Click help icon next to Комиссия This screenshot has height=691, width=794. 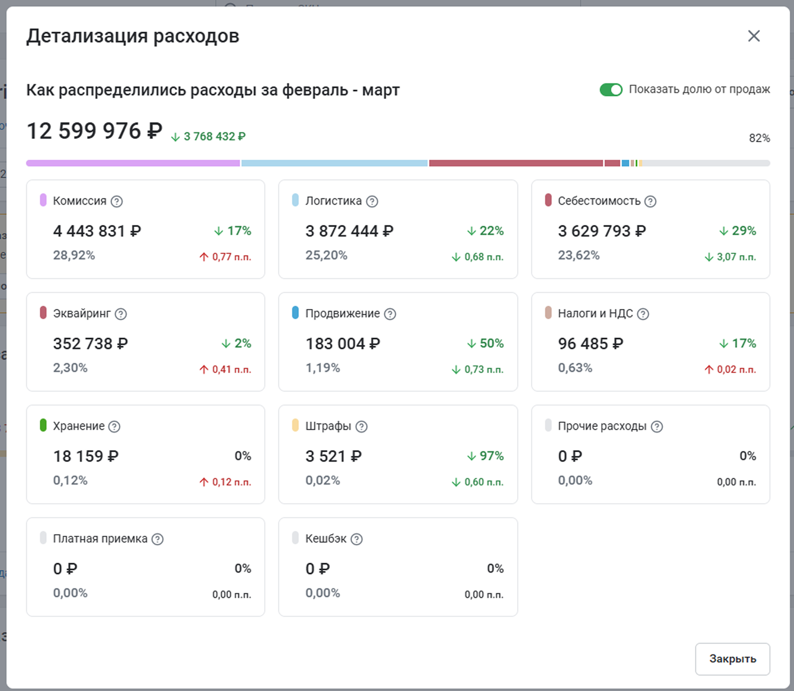click(117, 202)
